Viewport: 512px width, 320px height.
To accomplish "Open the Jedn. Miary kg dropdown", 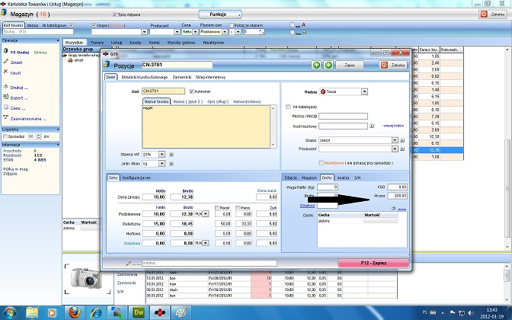I will tap(162, 164).
